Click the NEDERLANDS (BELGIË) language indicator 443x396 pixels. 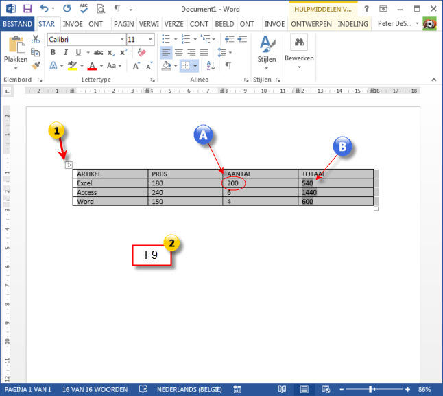pyautogui.click(x=189, y=389)
